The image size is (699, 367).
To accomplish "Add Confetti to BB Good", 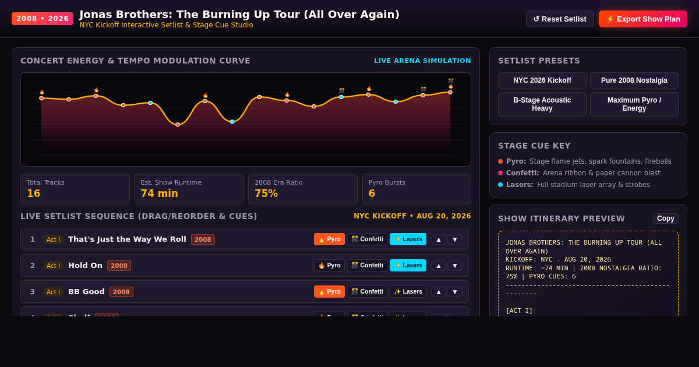I will (367, 292).
